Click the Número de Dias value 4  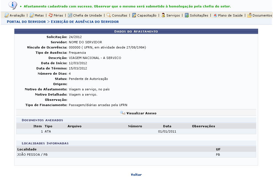pos(70,74)
